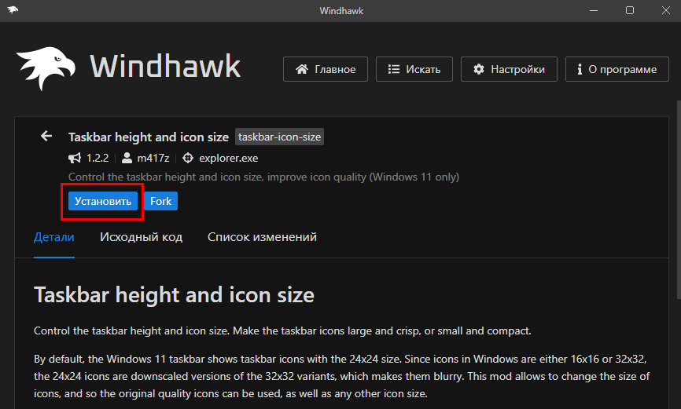Go back using the left arrow icon
This screenshot has height=409, width=681.
tap(46, 137)
